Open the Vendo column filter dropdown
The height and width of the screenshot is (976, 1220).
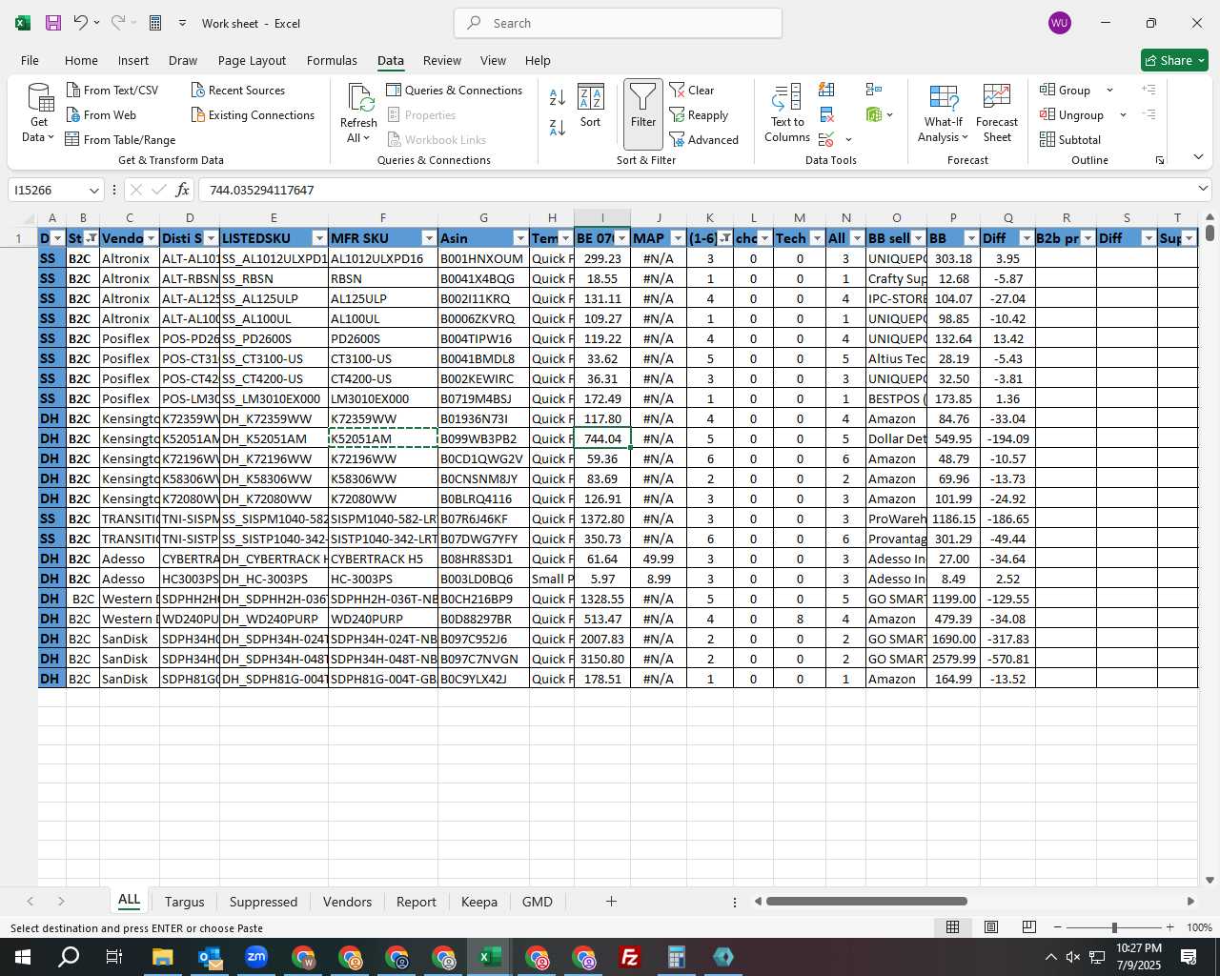coord(151,238)
